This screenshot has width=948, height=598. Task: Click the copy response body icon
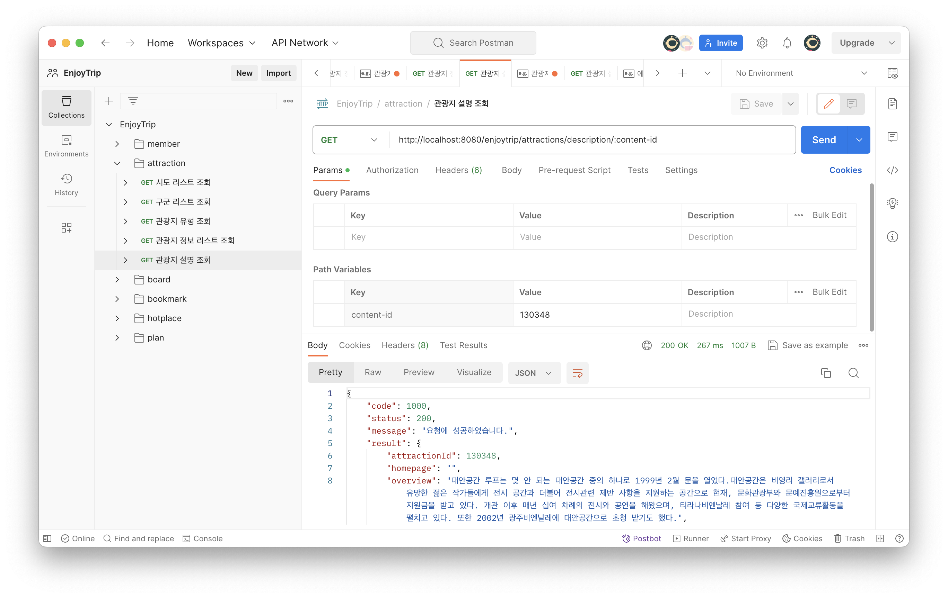[826, 373]
